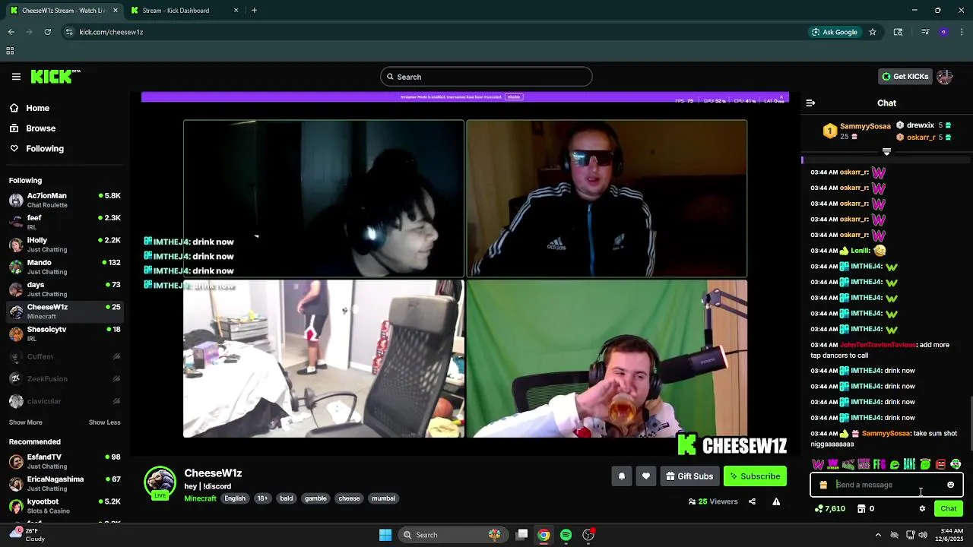
Task: Open recommended EricaNagashima channel
Action: click(x=65, y=484)
